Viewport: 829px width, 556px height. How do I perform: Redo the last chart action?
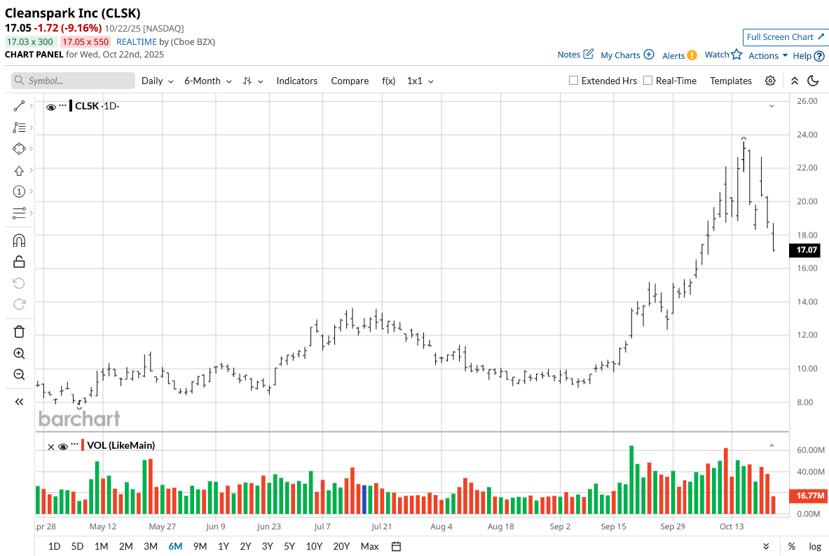click(19, 304)
